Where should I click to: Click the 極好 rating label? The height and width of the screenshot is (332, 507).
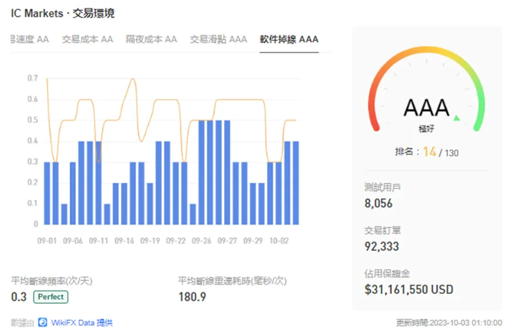427,129
